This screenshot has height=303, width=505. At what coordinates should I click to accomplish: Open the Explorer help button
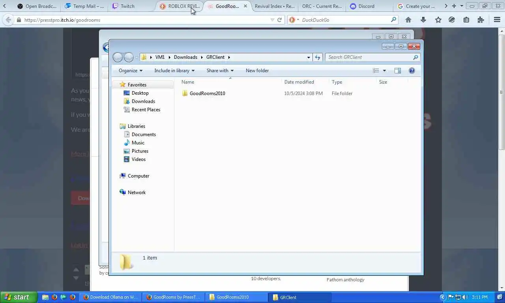(x=412, y=71)
